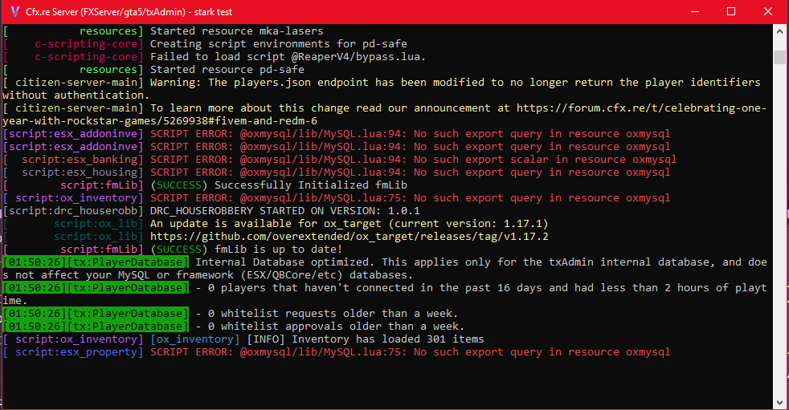The image size is (789, 410).
Task: Click the blue [ox_inventory] info tag
Action: click(x=195, y=339)
